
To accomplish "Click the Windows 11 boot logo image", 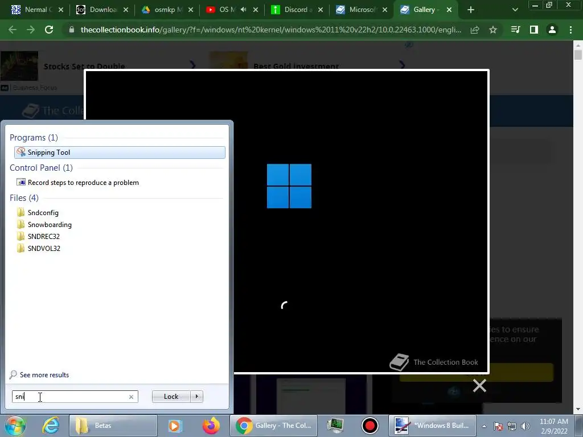I will [289, 186].
